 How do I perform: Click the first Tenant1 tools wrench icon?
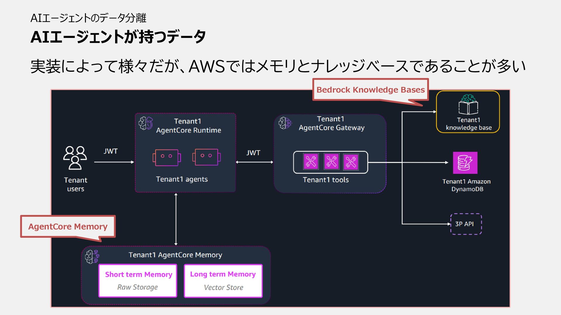(x=311, y=162)
